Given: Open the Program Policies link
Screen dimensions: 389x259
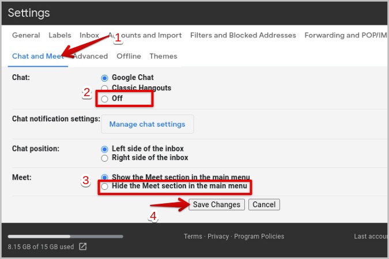Looking at the screenshot, I should point(259,237).
